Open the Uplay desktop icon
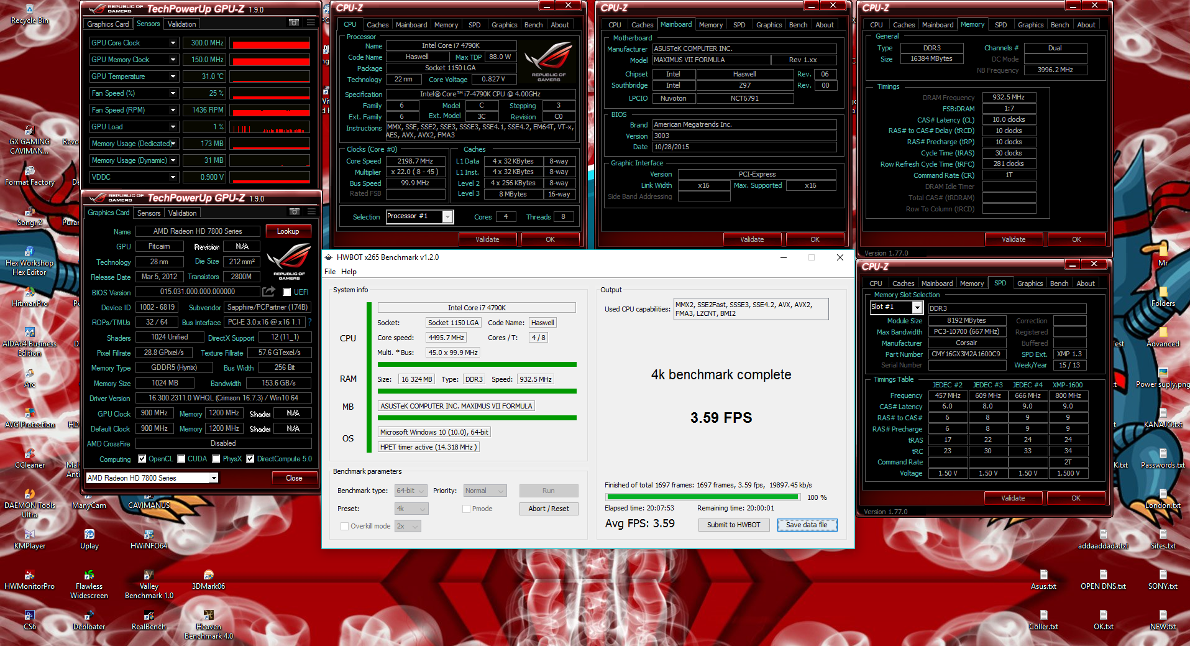 click(89, 539)
